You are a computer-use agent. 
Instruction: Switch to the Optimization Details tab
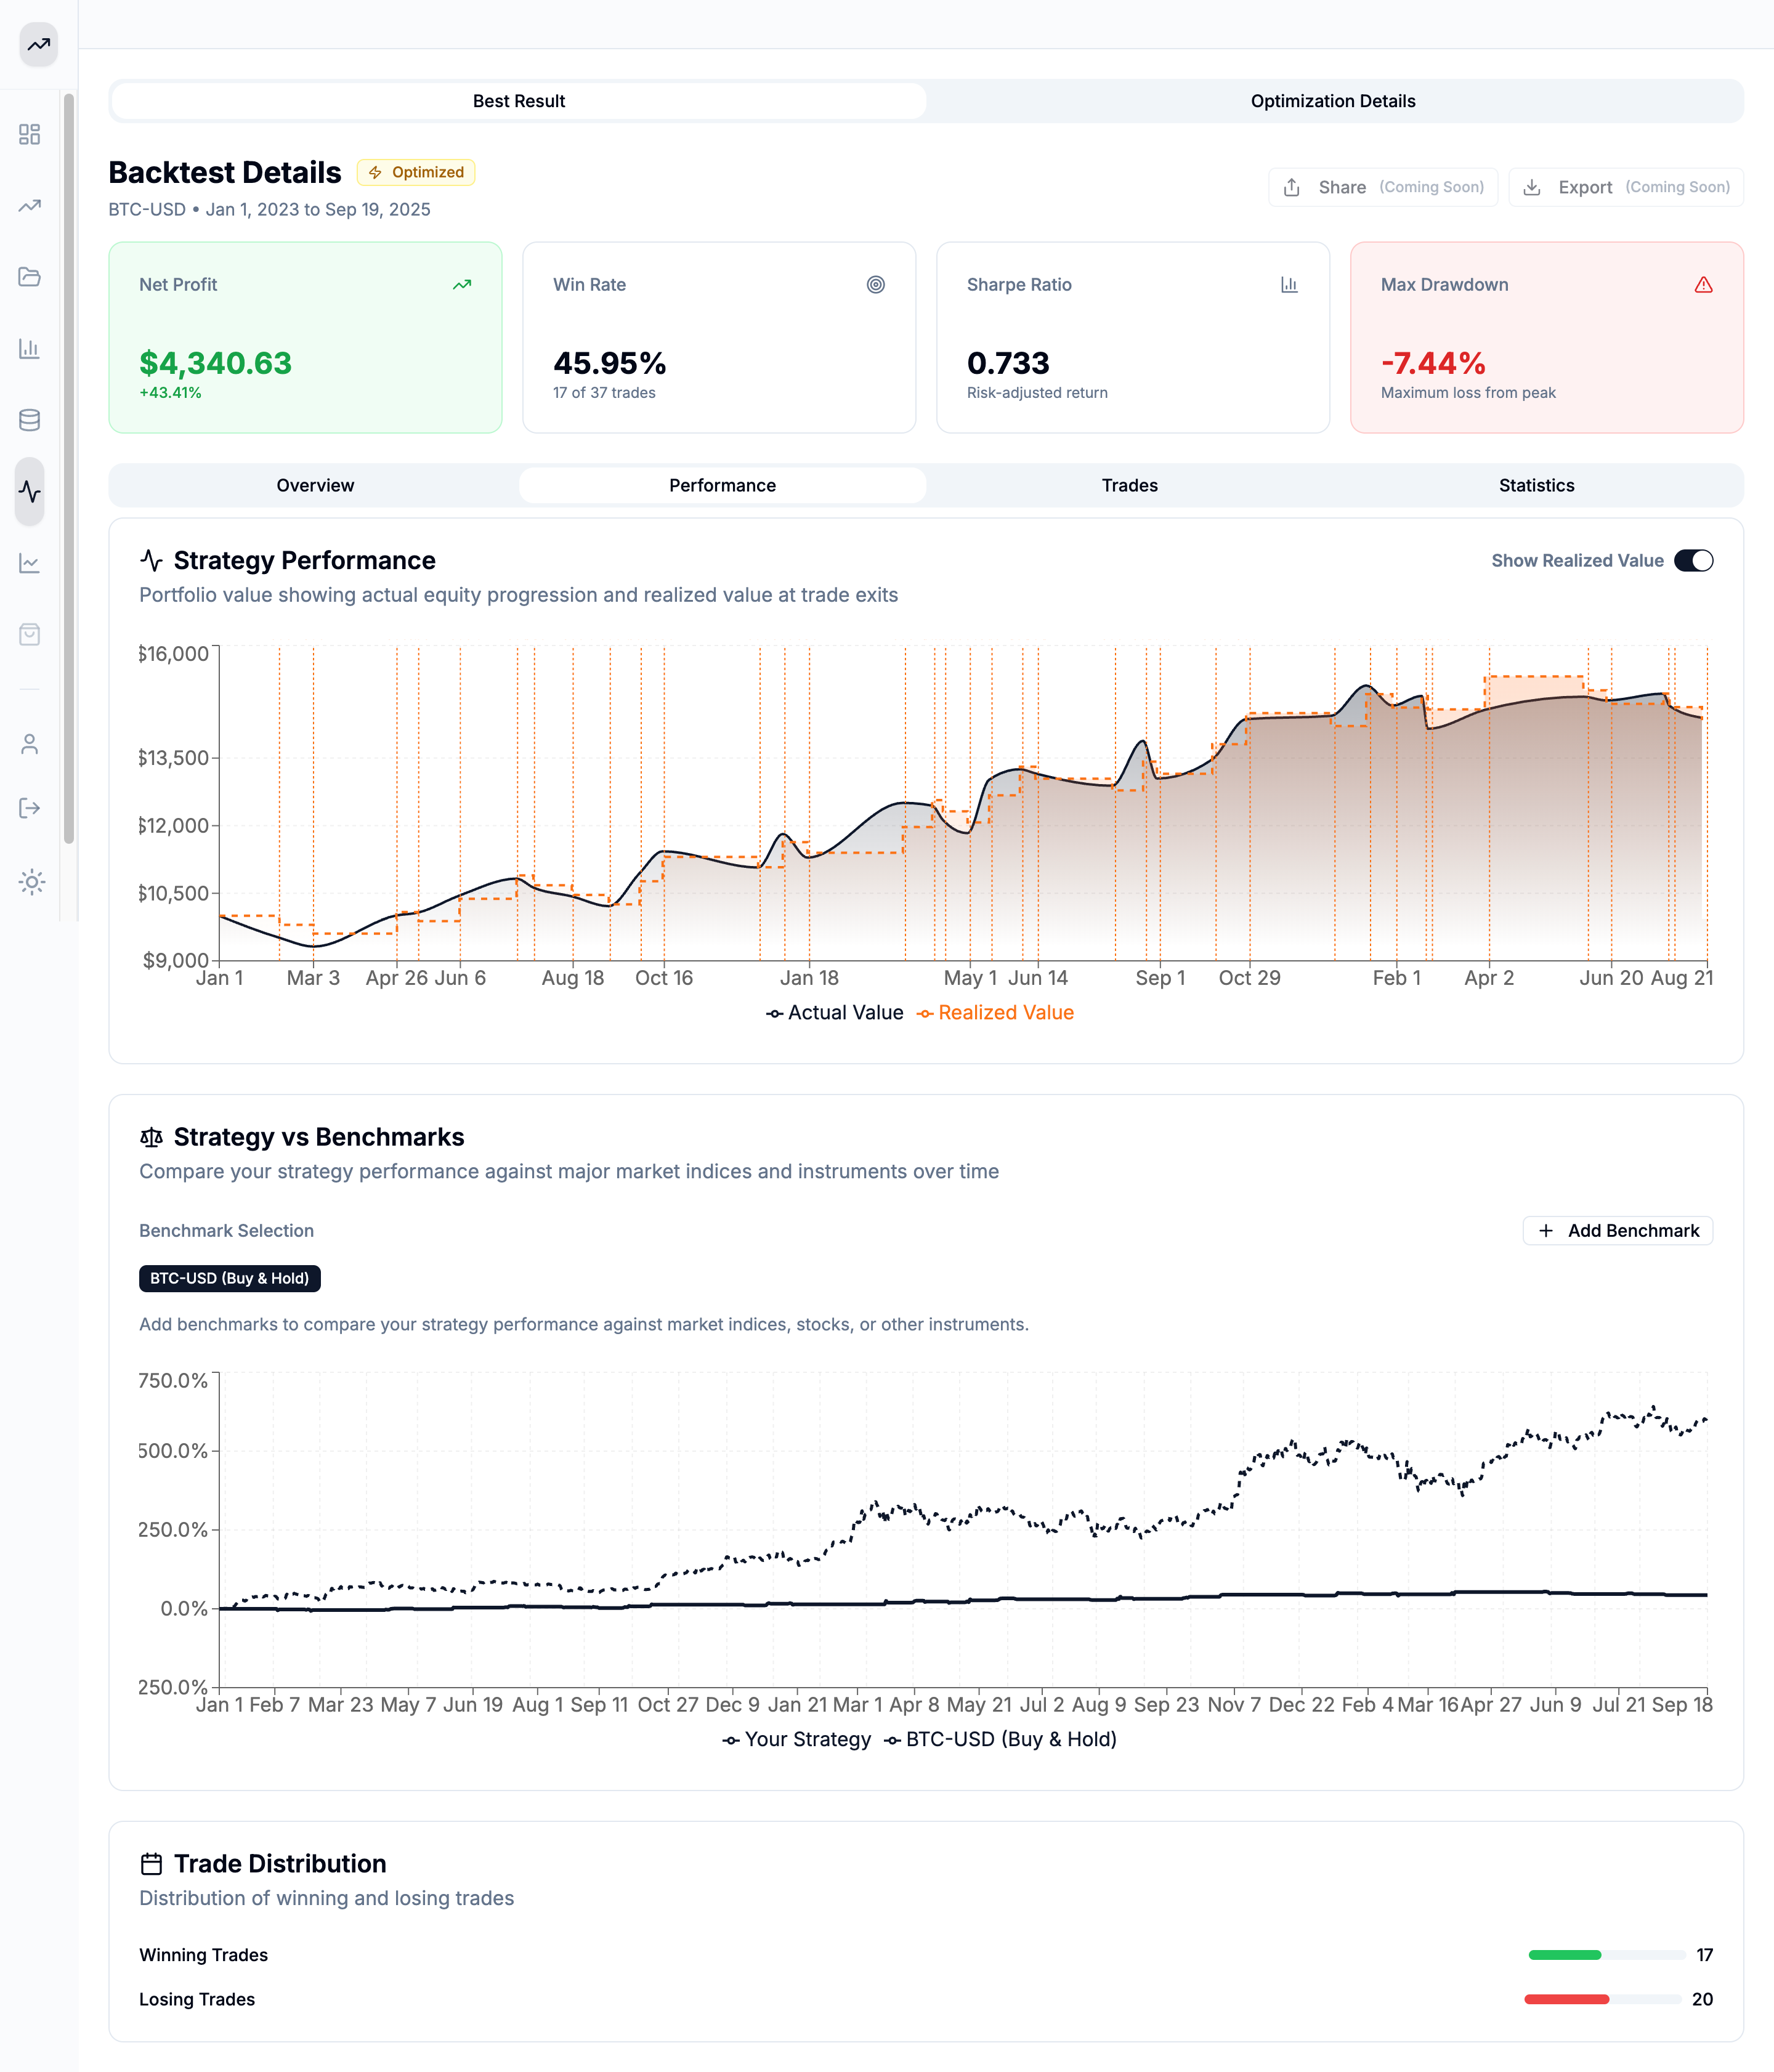click(x=1332, y=101)
